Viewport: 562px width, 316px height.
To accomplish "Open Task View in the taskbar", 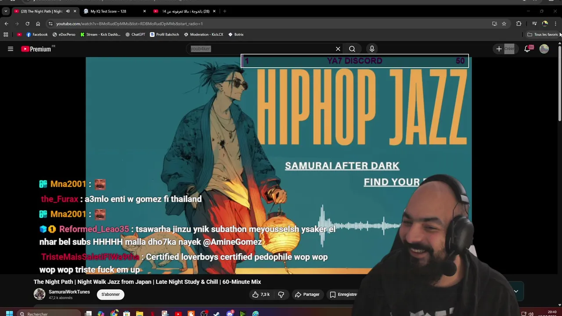I will (x=88, y=313).
